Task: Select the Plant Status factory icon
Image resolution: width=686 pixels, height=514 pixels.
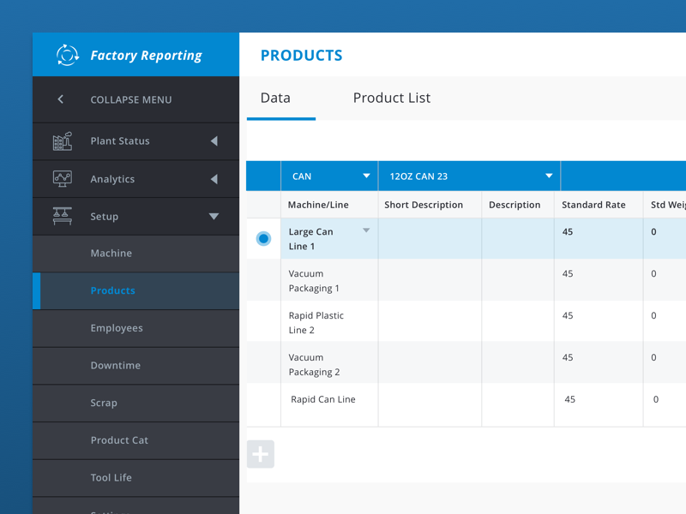Action: tap(60, 140)
